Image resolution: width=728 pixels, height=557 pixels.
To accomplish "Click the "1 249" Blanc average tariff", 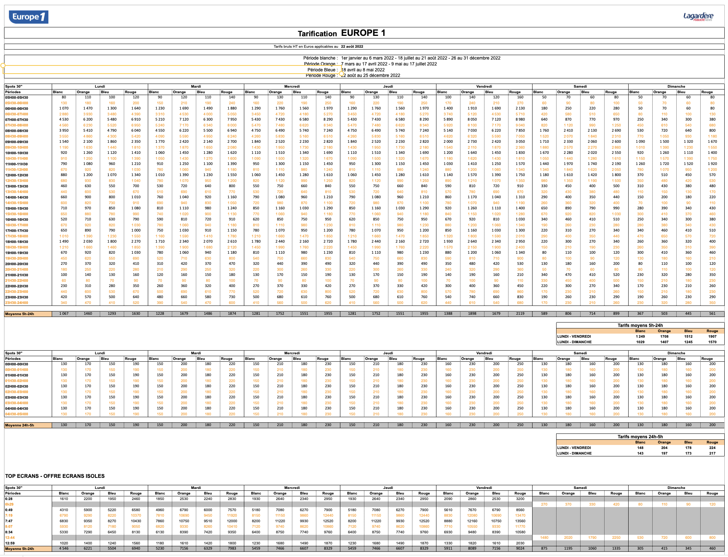I will (x=640, y=337).
